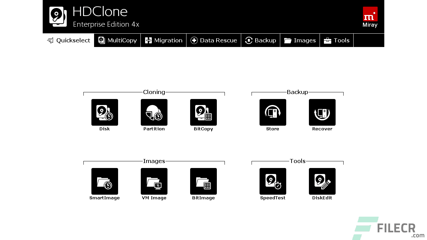Open the BitImage function
Screen dimensions: 427x240
[203, 181]
